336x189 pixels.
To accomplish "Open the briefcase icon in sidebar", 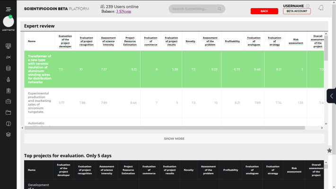I will 9,101.
